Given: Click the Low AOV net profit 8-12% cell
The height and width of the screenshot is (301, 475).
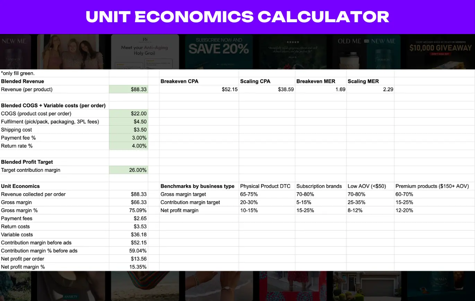Looking at the screenshot, I should coord(355,210).
